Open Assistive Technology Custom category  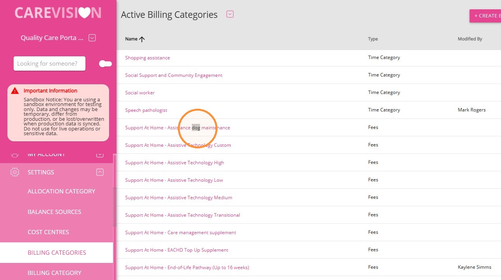click(x=178, y=145)
